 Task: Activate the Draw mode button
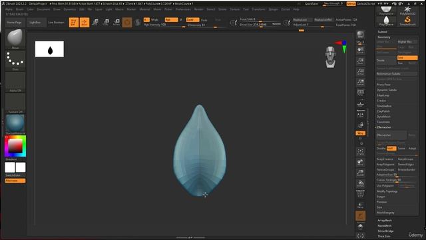pyautogui.click(x=85, y=22)
